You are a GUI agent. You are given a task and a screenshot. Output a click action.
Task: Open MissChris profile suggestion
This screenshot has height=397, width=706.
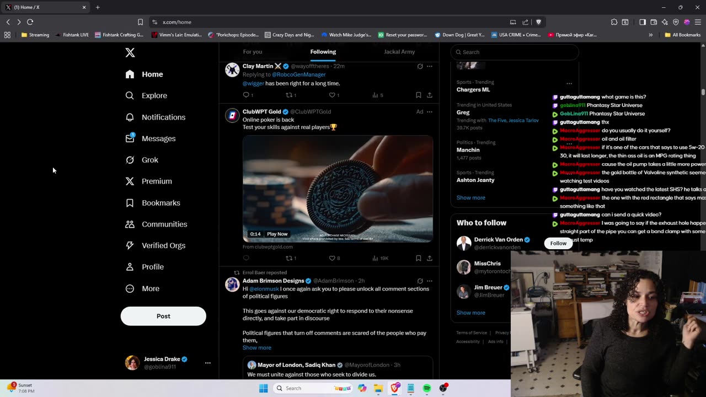(488, 264)
